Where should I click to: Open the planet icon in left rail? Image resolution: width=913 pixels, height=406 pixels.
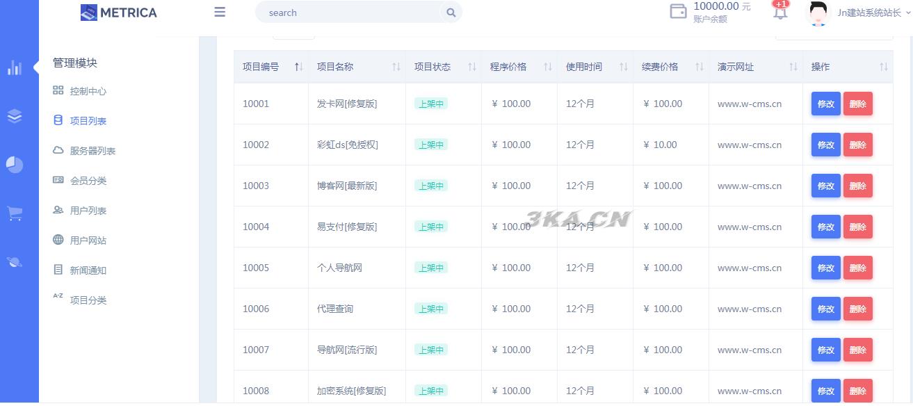pos(15,262)
